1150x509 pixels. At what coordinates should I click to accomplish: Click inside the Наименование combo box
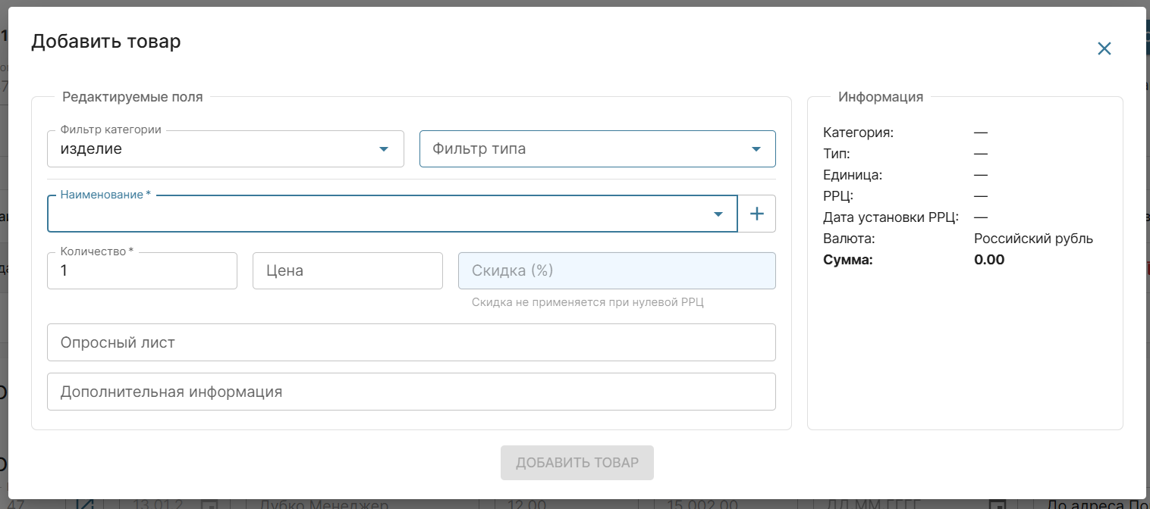coord(379,215)
